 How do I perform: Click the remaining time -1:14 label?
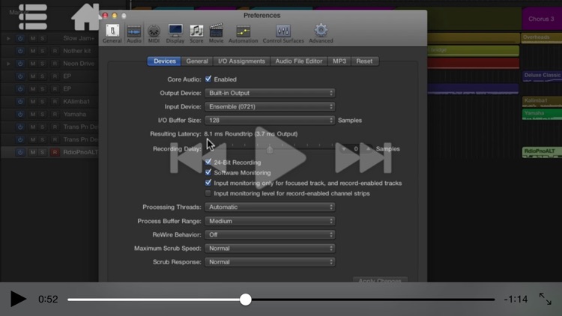[x=516, y=300]
